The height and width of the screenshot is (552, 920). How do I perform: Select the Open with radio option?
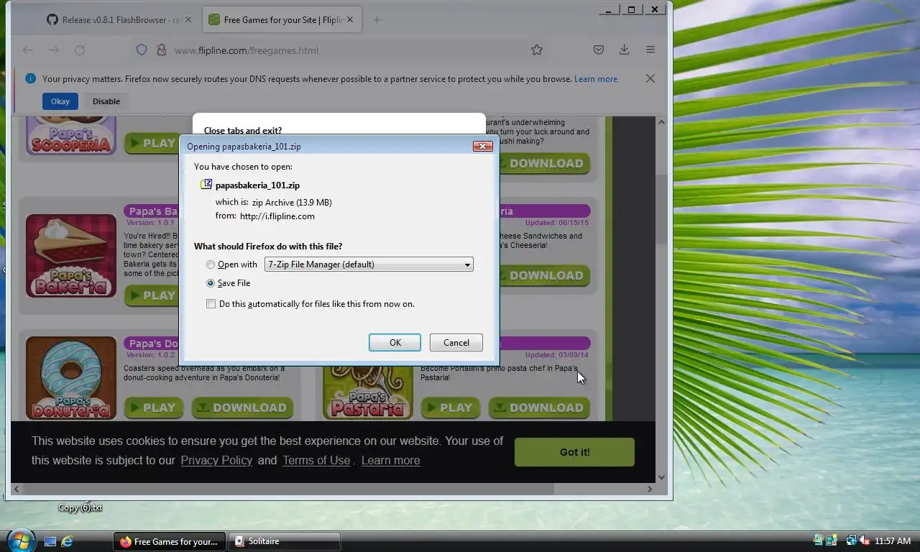click(211, 264)
